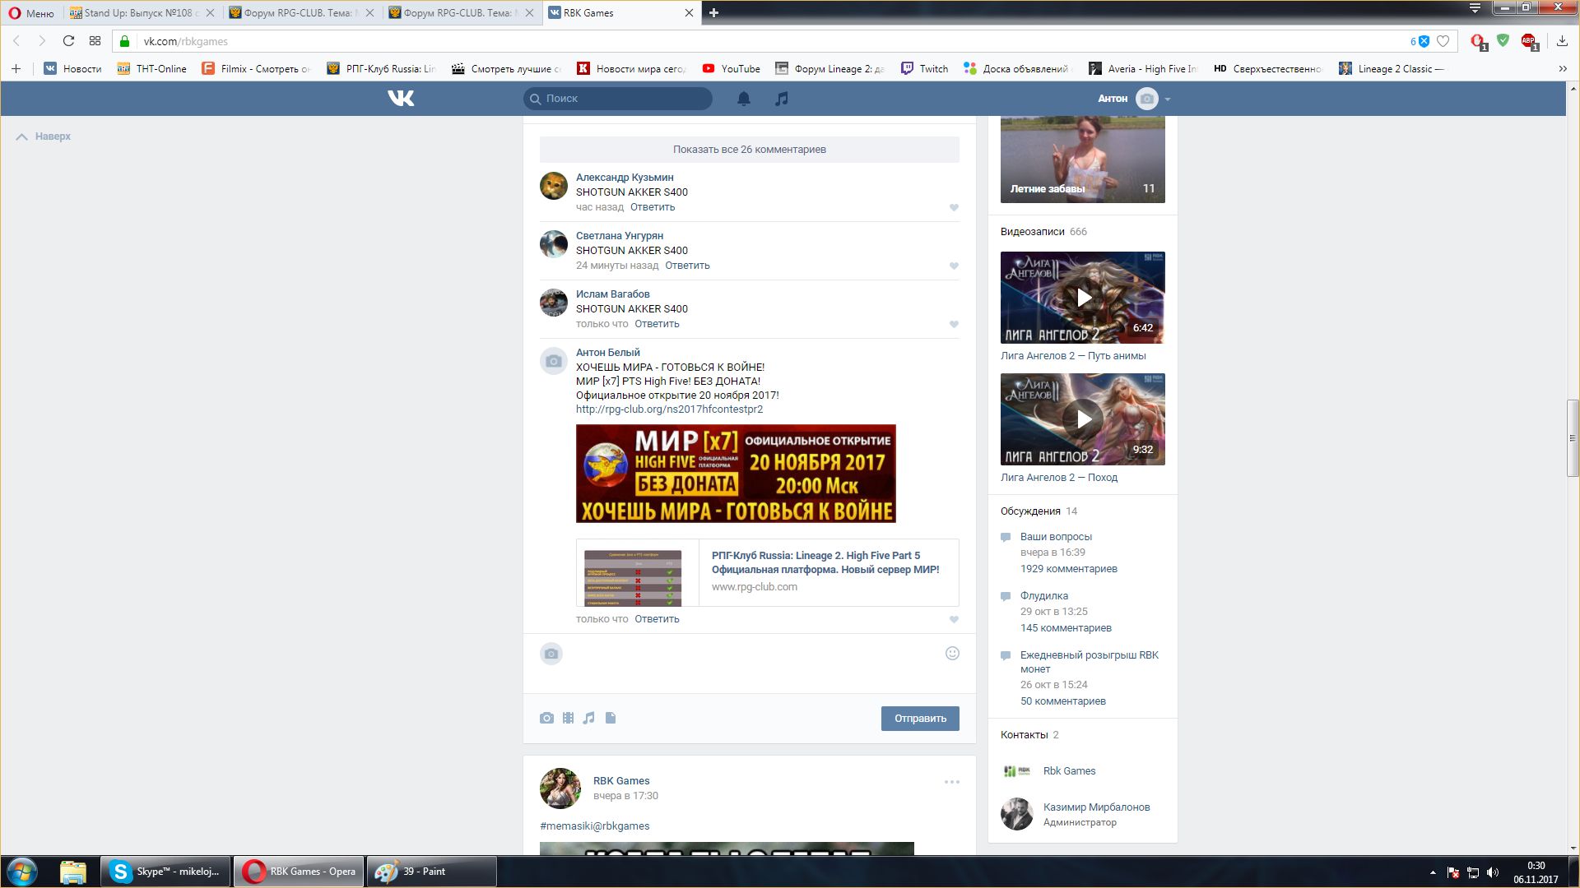Open YouTube bookmark
This screenshot has height=888, width=1580.
point(731,69)
